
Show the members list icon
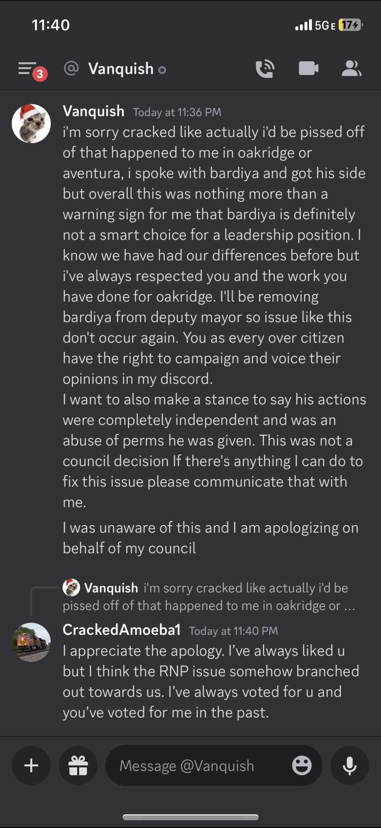[x=351, y=69]
